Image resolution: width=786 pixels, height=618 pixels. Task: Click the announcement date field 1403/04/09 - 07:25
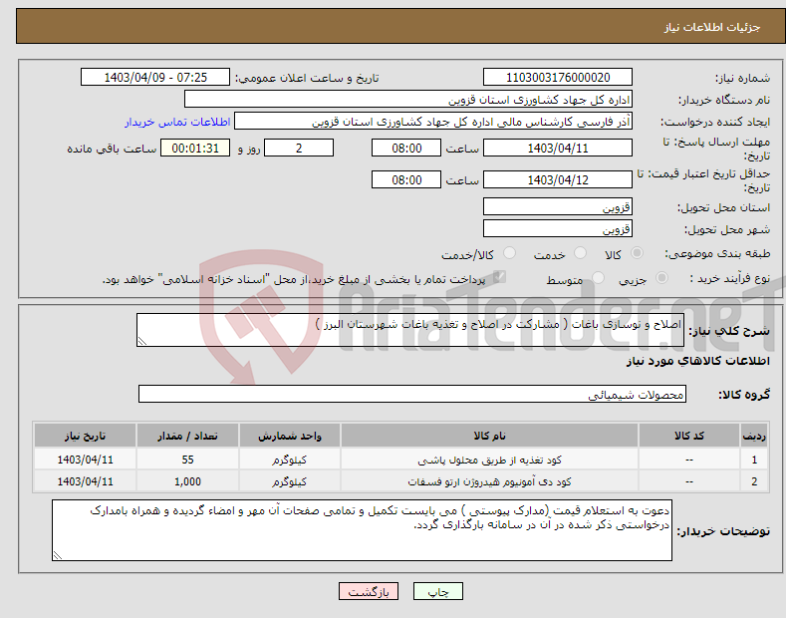155,78
